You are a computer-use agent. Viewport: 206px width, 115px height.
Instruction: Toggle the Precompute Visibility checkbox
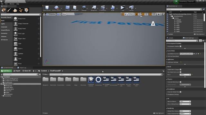(x=181, y=46)
